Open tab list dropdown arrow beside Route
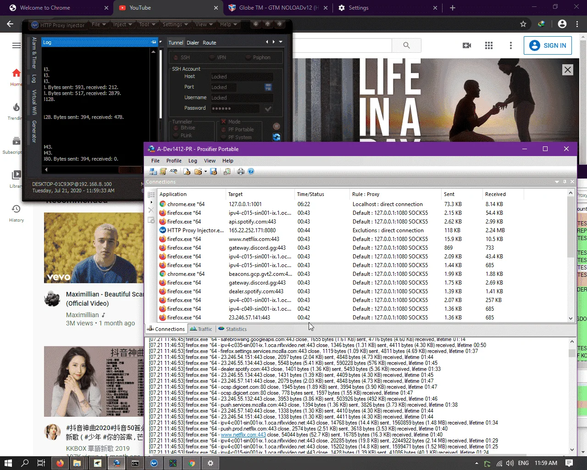The height and width of the screenshot is (470, 587). click(x=281, y=42)
